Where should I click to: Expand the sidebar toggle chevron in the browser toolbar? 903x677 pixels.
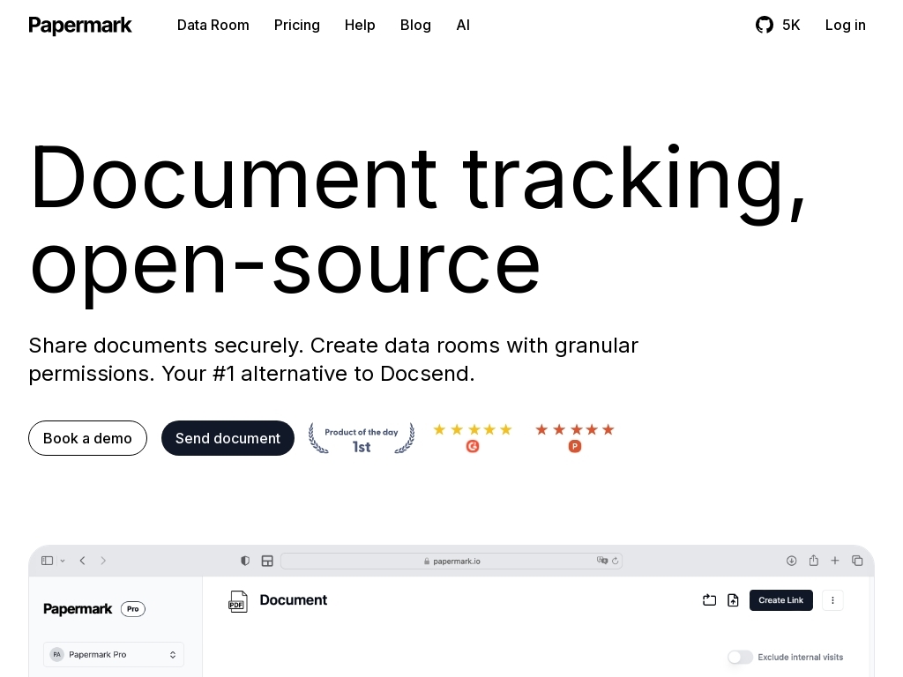point(63,561)
